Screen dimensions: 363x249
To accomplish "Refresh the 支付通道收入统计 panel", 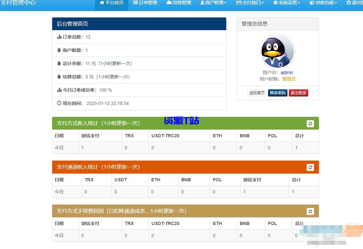I will click(310, 167).
